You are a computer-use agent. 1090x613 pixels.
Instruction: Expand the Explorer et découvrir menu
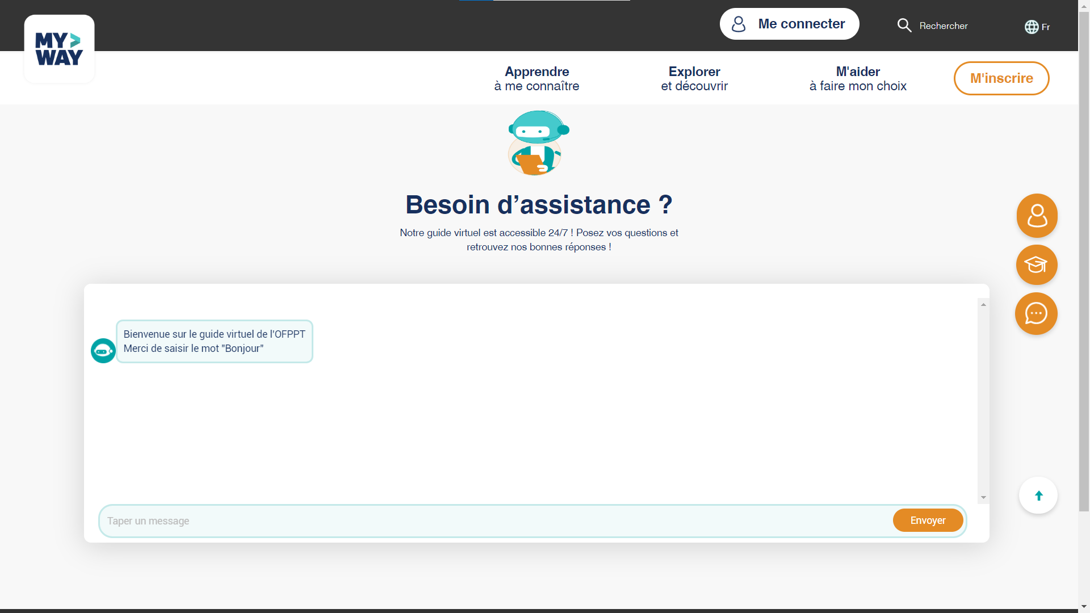694,78
